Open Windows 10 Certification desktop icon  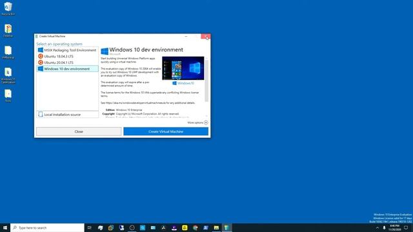click(x=8, y=76)
